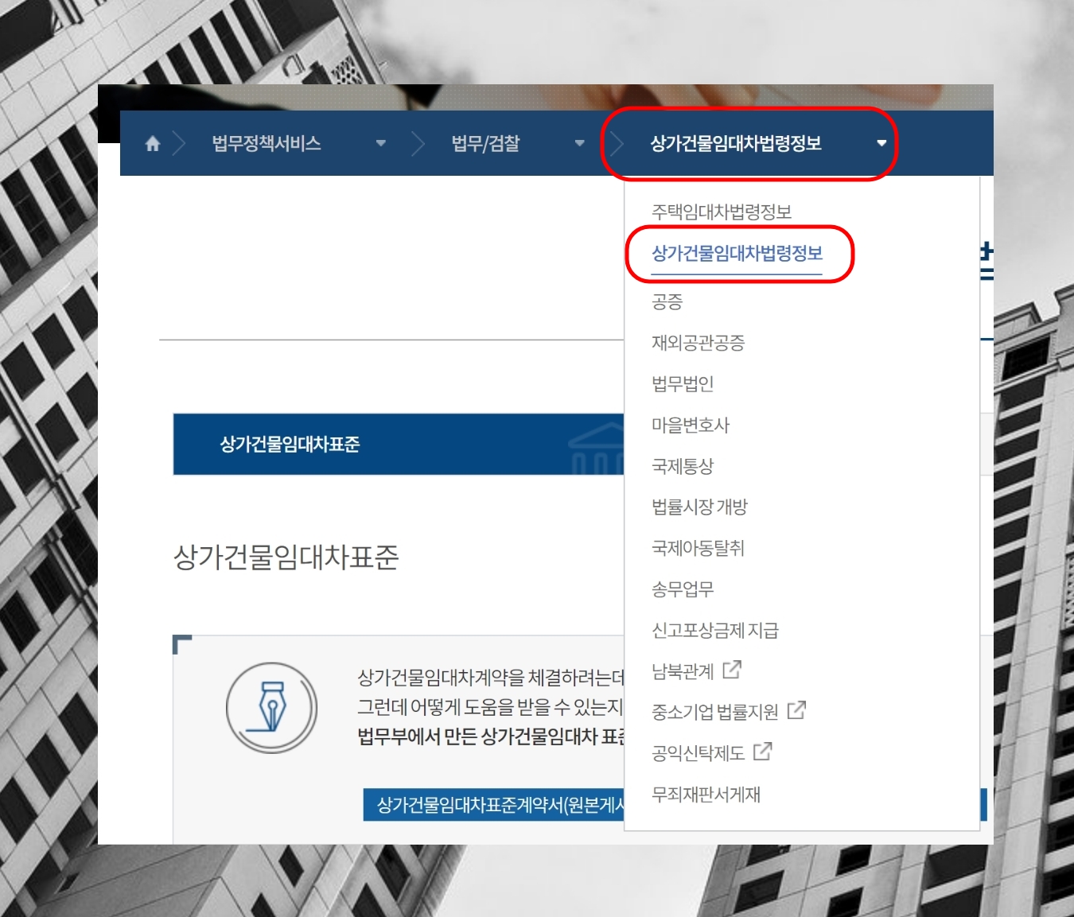1074x917 pixels.
Task: Choose 국제통상 from the dropdown list
Action: pyautogui.click(x=683, y=466)
